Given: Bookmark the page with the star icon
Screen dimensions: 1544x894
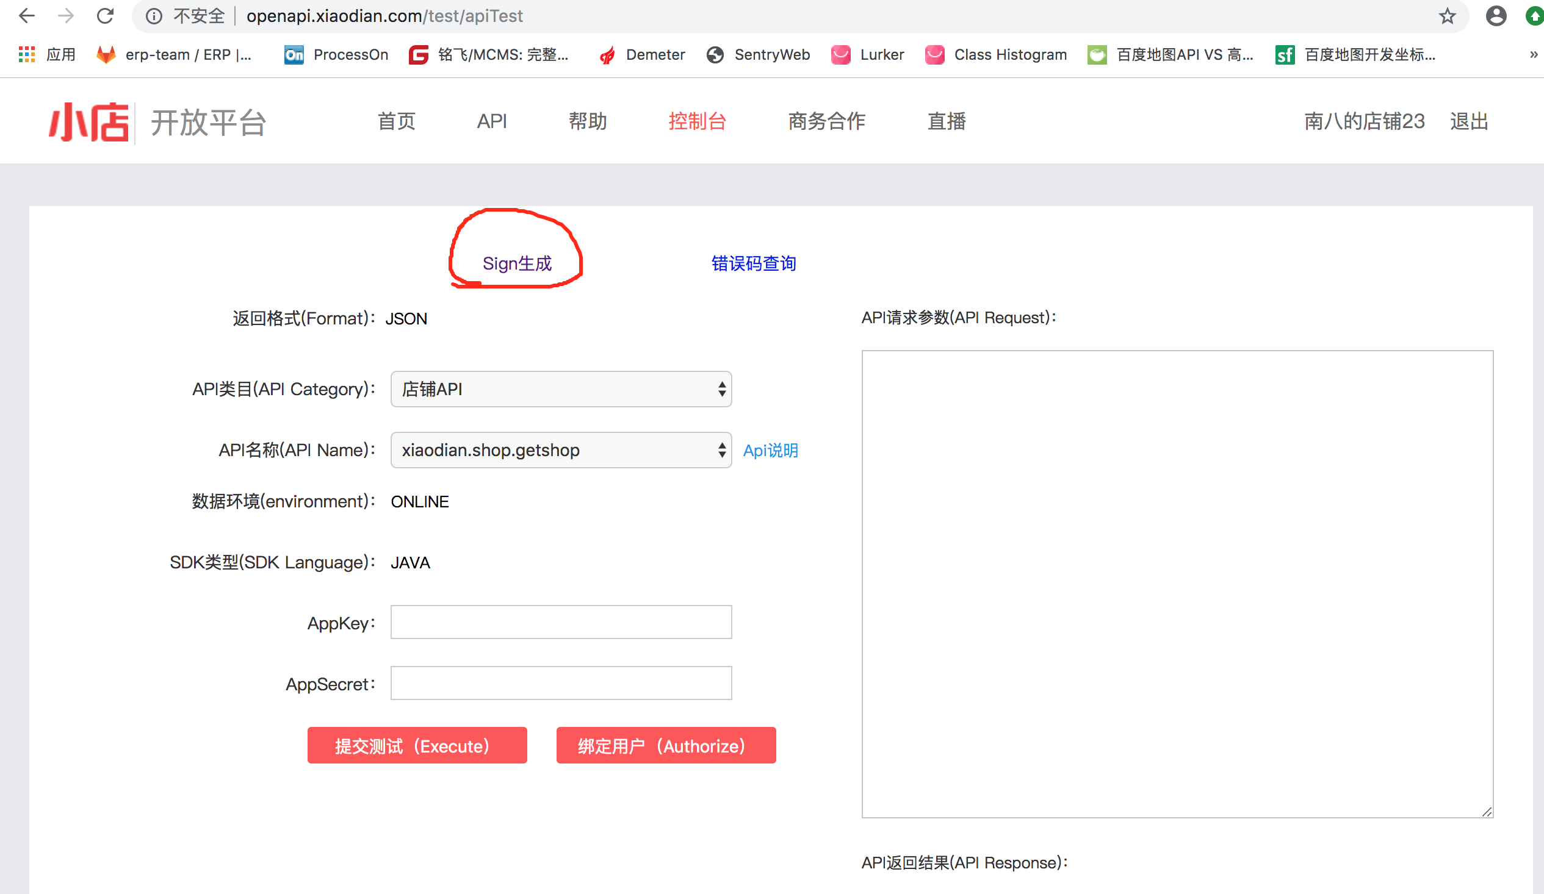Looking at the screenshot, I should 1447,16.
